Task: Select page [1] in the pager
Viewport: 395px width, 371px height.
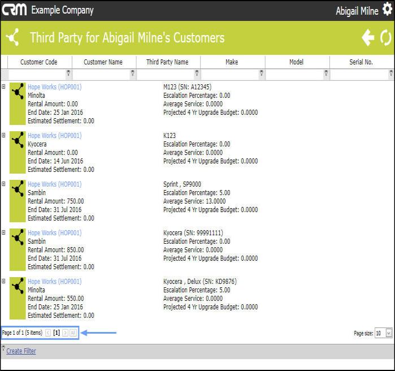Action: 57,333
